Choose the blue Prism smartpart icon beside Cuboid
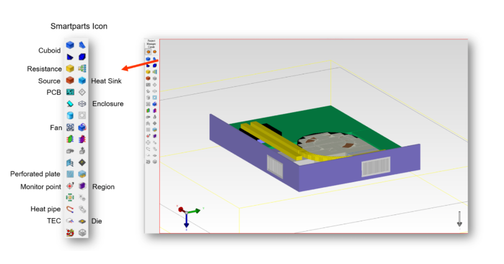This screenshot has width=504, height=264. tap(82, 45)
